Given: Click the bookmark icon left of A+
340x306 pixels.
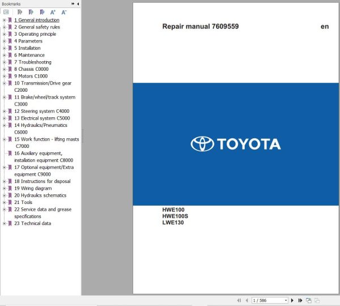Looking at the screenshot, I should [x=42, y=12].
